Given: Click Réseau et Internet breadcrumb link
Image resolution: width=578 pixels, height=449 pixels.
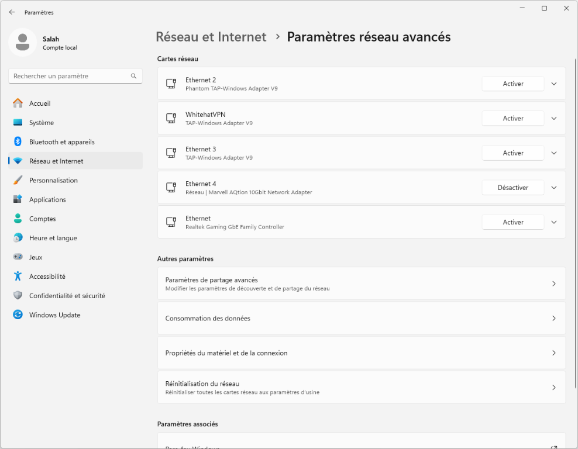Looking at the screenshot, I should pyautogui.click(x=211, y=37).
